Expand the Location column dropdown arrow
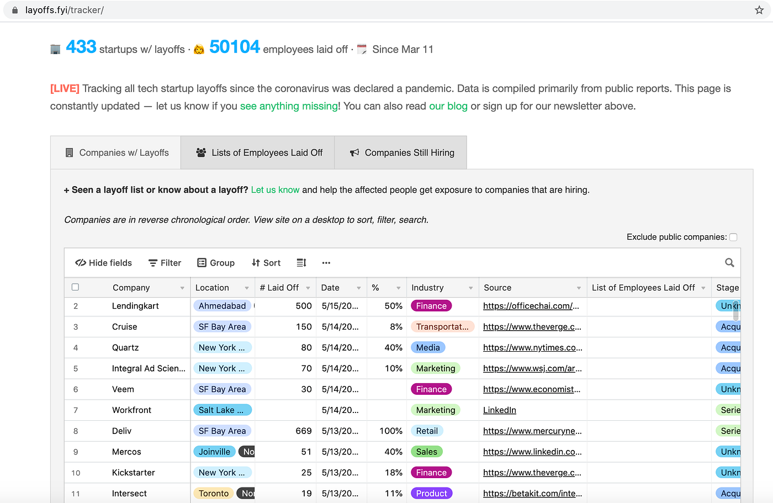 [x=247, y=288]
